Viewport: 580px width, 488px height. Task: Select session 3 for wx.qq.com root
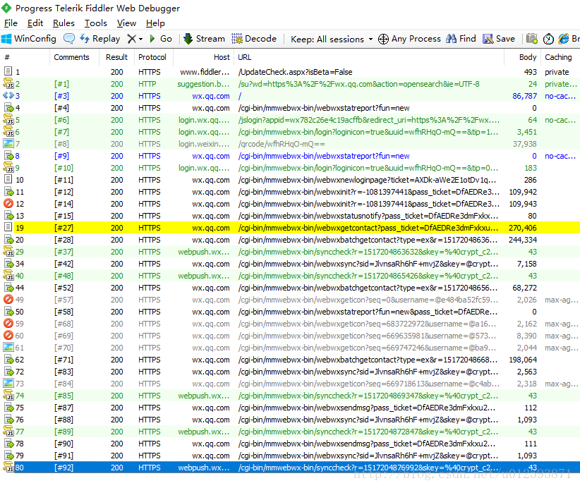[282, 96]
